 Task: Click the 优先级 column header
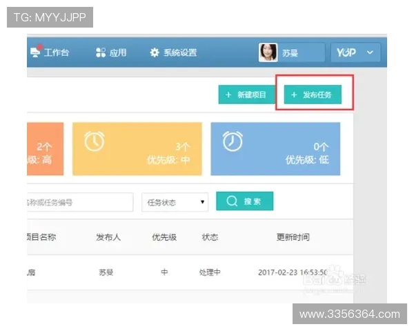point(164,237)
